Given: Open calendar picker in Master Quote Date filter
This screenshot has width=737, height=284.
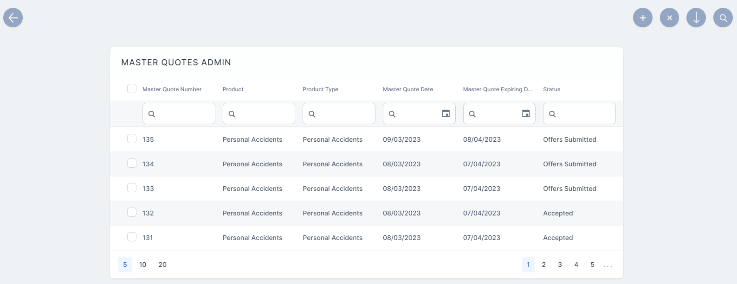Looking at the screenshot, I should [446, 114].
